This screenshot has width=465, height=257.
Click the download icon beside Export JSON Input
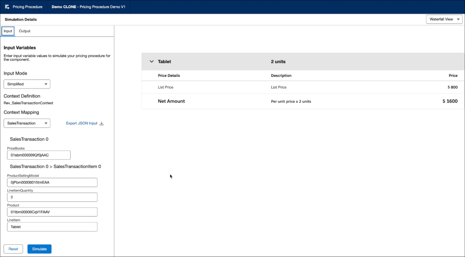(101, 124)
